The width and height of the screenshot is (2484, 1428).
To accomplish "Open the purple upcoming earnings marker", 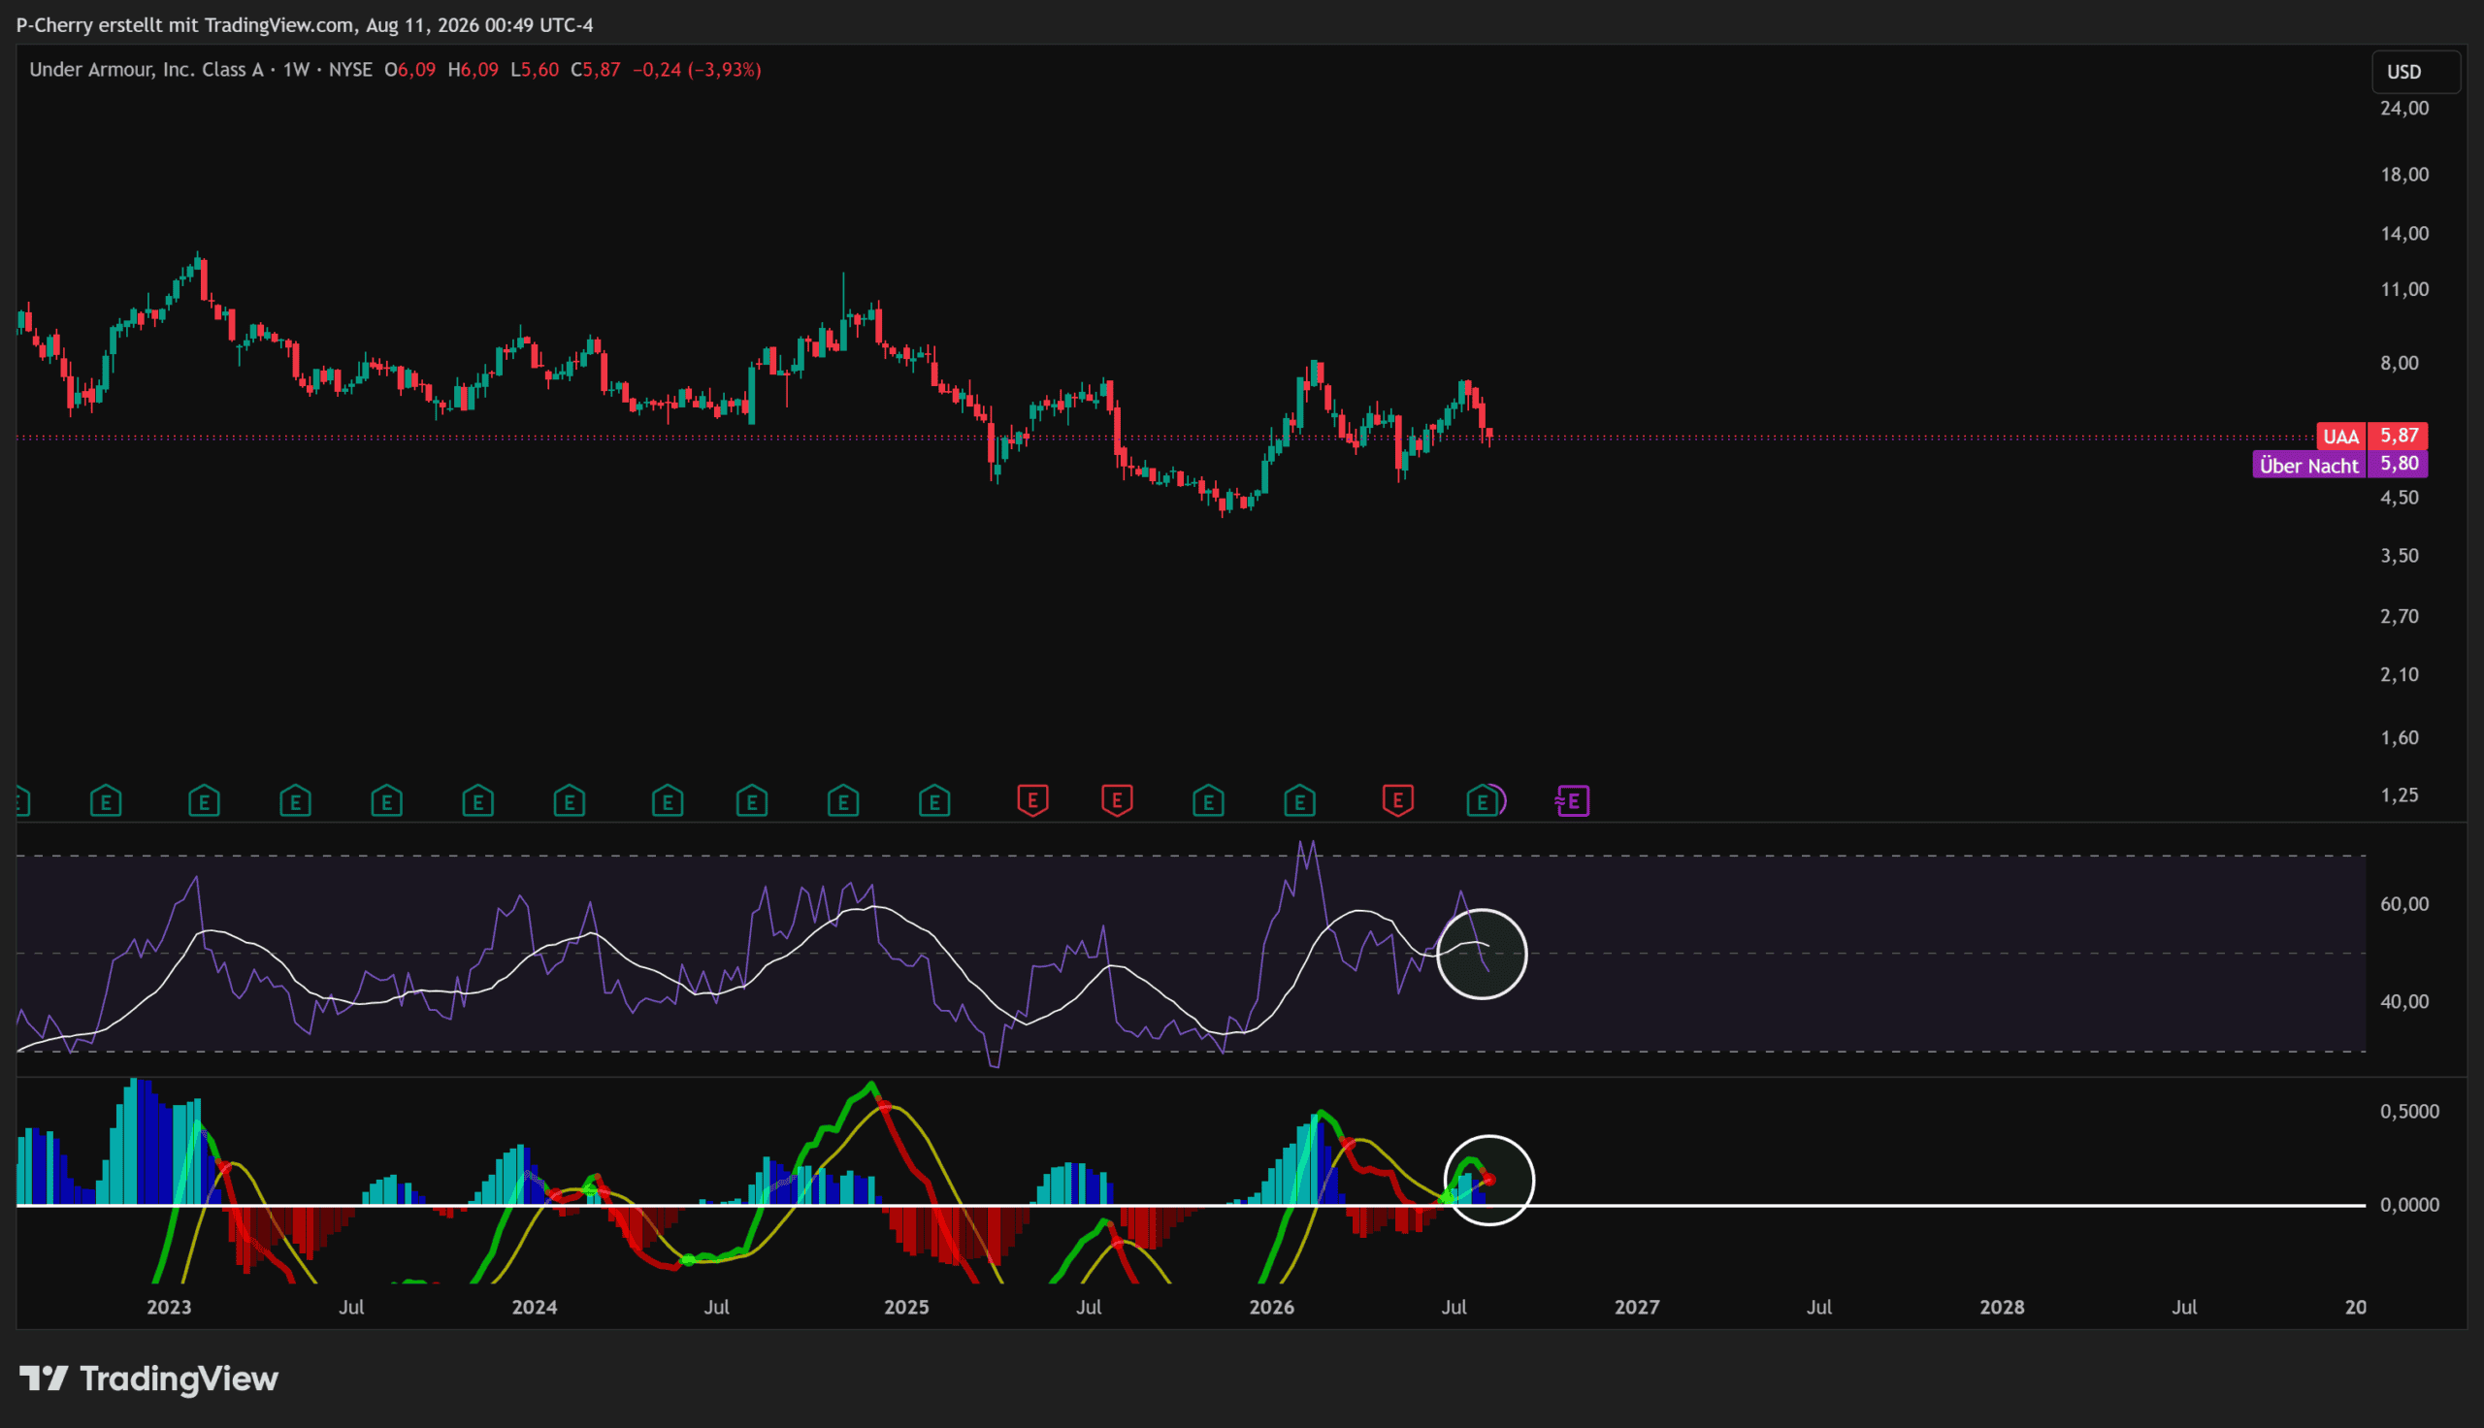I will point(1572,801).
